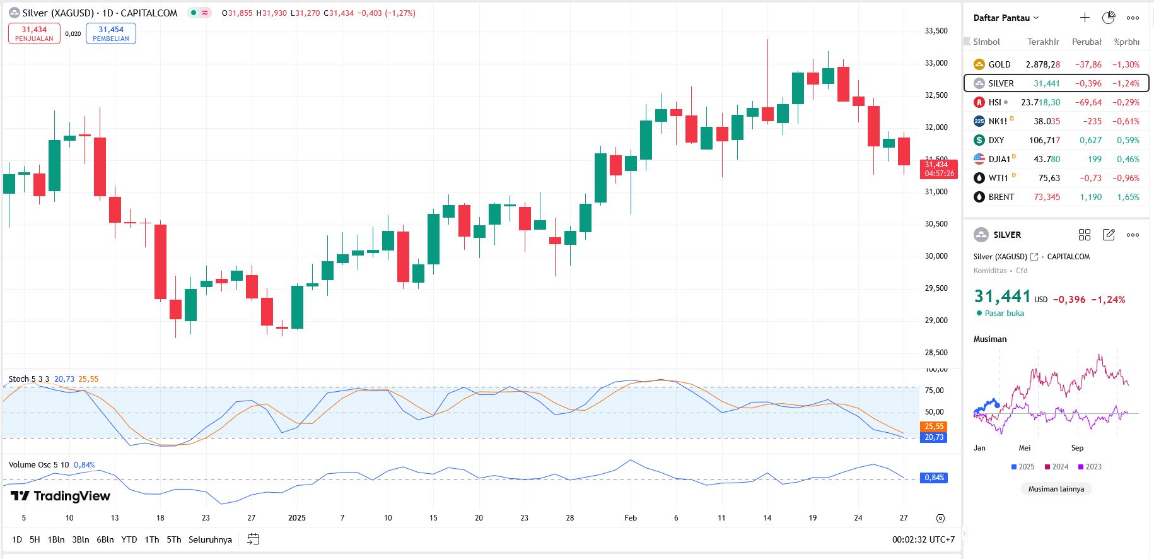The height and width of the screenshot is (559, 1154).
Task: Toggle the 2025 seasonal series legend
Action: (1023, 467)
